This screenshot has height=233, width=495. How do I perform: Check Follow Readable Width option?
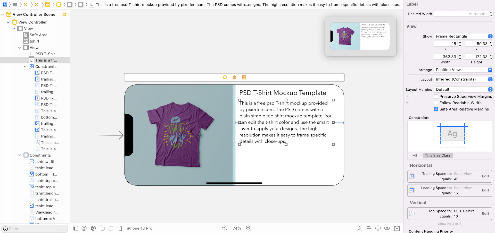click(x=436, y=103)
